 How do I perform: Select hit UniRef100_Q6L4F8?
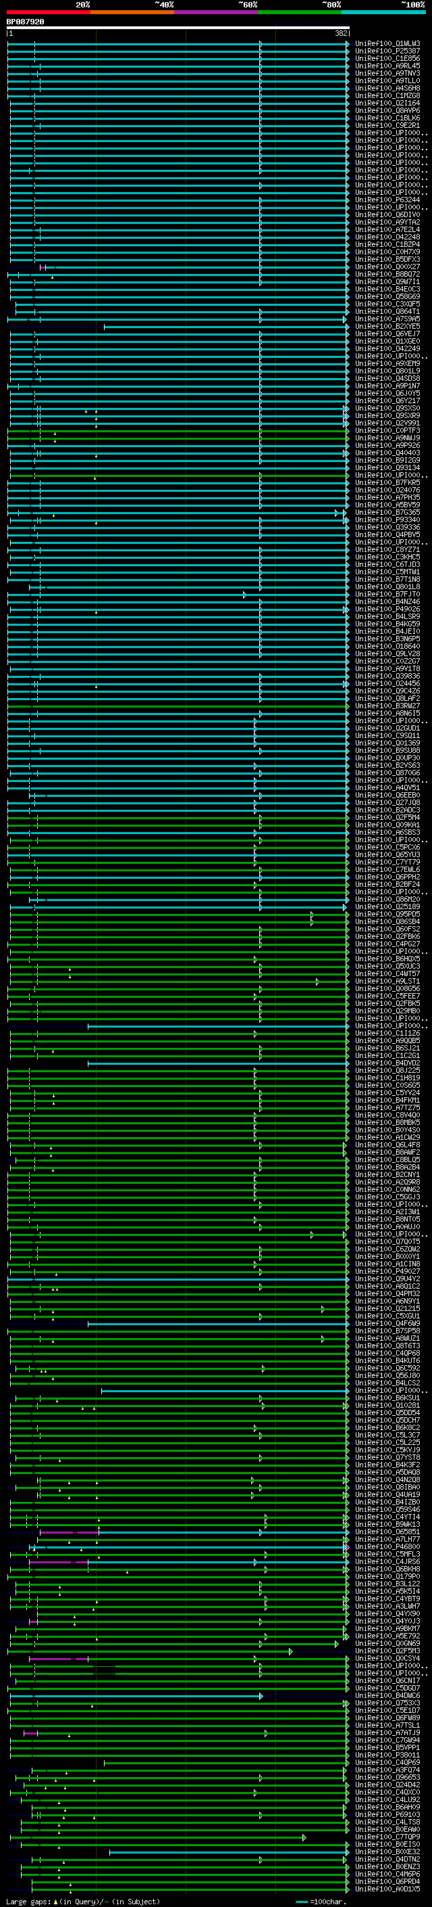coord(387,1145)
